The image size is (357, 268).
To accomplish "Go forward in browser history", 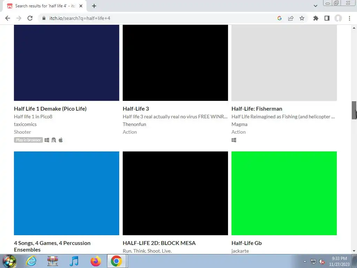I will pos(19,18).
